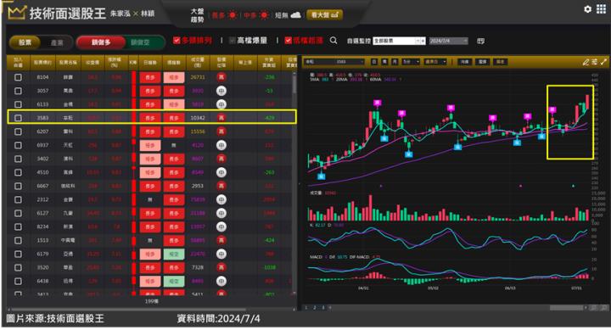
Task: Click the first magenta sell marker on chart
Action: 377,103
